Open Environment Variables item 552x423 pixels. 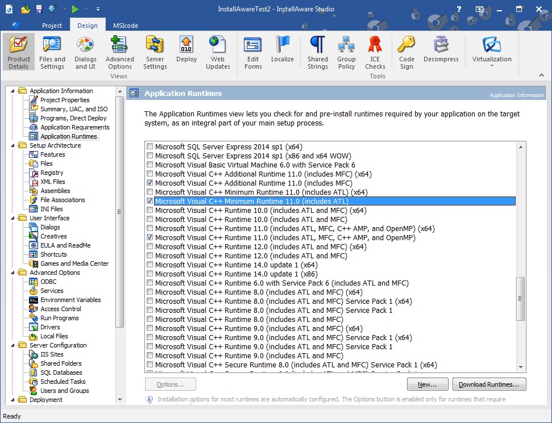pos(70,300)
